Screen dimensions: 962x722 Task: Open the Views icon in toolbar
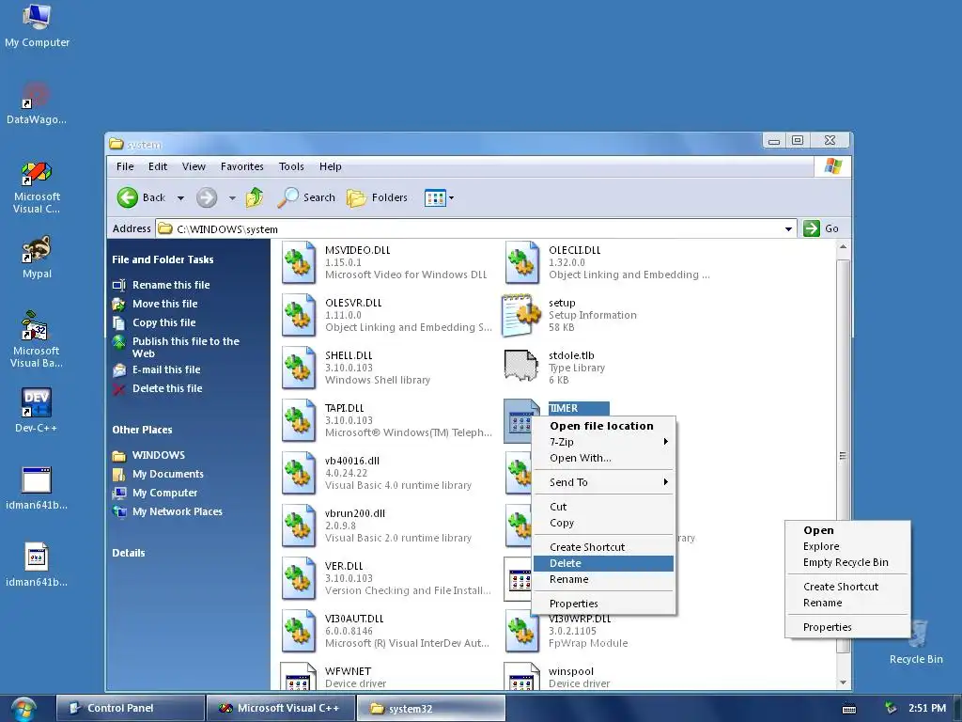click(x=435, y=197)
